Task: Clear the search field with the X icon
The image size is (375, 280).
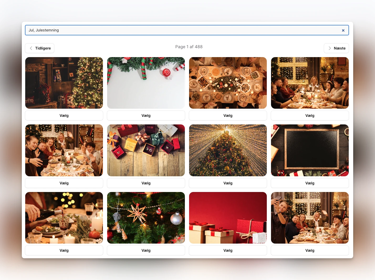Action: point(343,30)
